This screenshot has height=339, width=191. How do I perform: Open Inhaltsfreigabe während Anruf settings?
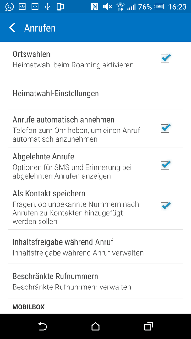(95, 247)
